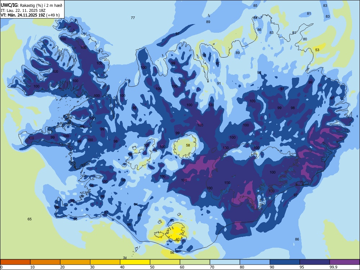Click the pale yellow 50–60 legend swatch

165,262
